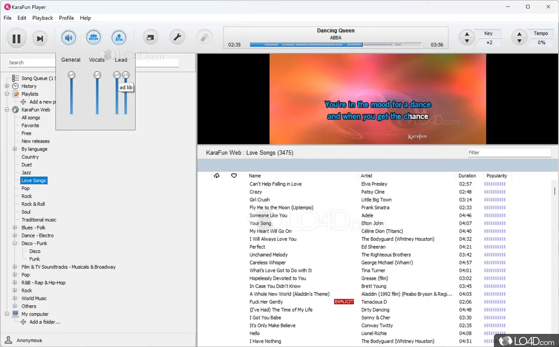The height and width of the screenshot is (347, 559).
Task: Select the Favorite category
Action: [30, 125]
